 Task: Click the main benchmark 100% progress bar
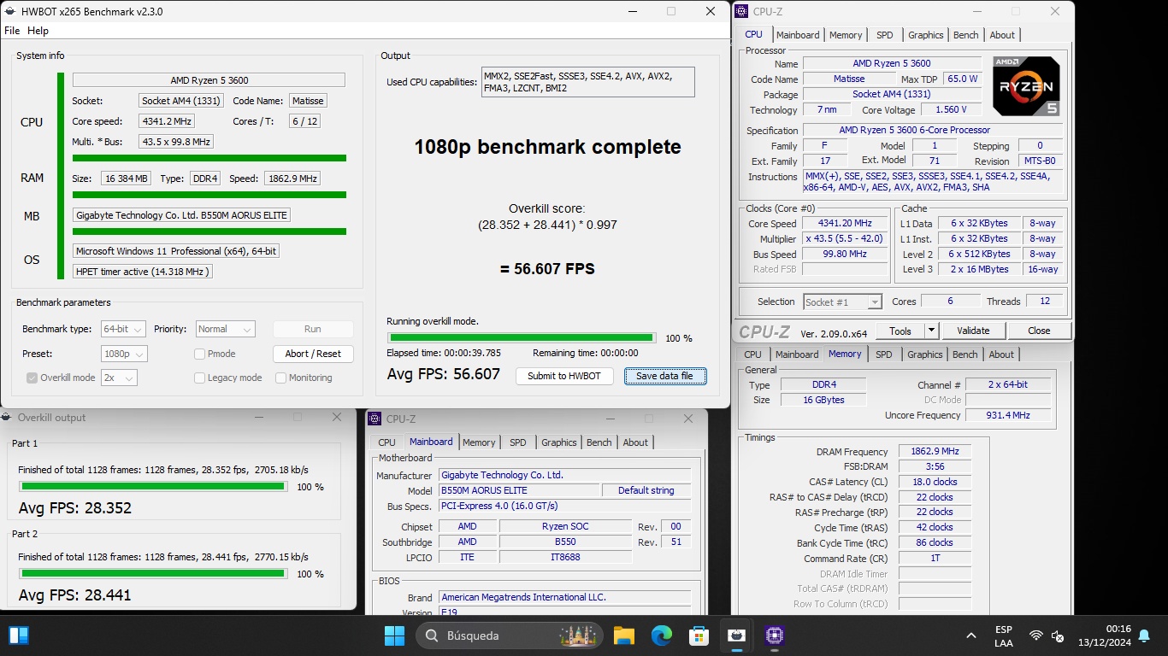click(x=522, y=338)
